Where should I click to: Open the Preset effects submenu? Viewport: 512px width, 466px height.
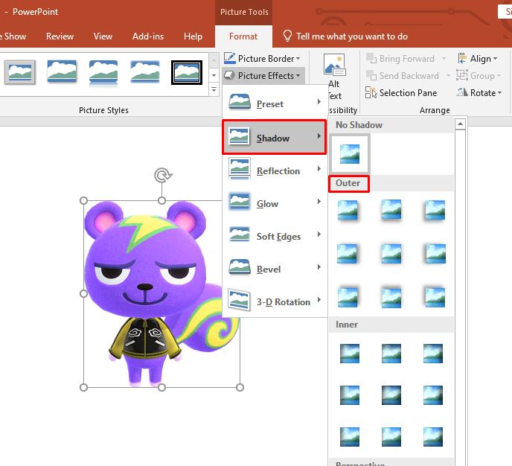click(x=275, y=103)
